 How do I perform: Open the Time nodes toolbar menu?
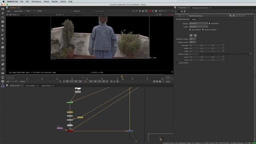pyautogui.click(x=3, y=17)
